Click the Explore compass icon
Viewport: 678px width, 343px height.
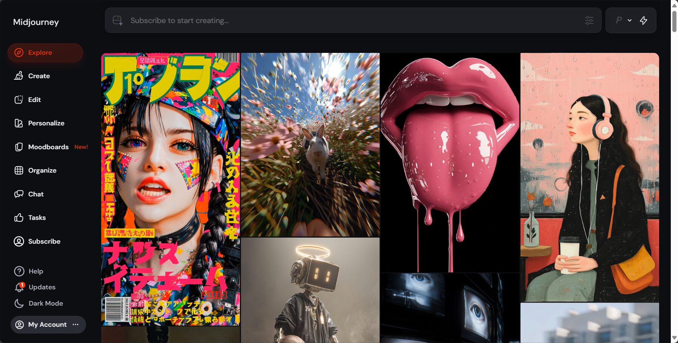[19, 53]
